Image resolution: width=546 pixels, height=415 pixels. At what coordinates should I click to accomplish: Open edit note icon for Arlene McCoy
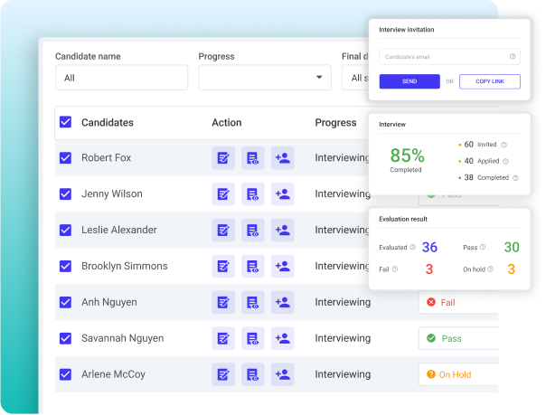click(223, 374)
